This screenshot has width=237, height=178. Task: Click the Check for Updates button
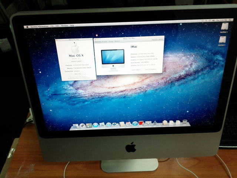point(150,69)
